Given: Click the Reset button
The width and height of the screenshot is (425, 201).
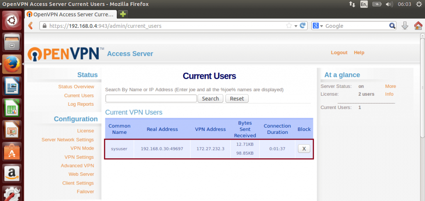Looking at the screenshot, I should tap(237, 99).
